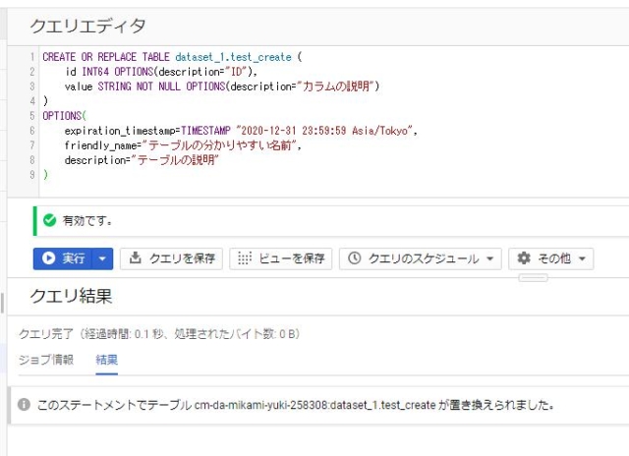Click the 有効です validation message
The height and width of the screenshot is (456, 629).
pos(87,220)
